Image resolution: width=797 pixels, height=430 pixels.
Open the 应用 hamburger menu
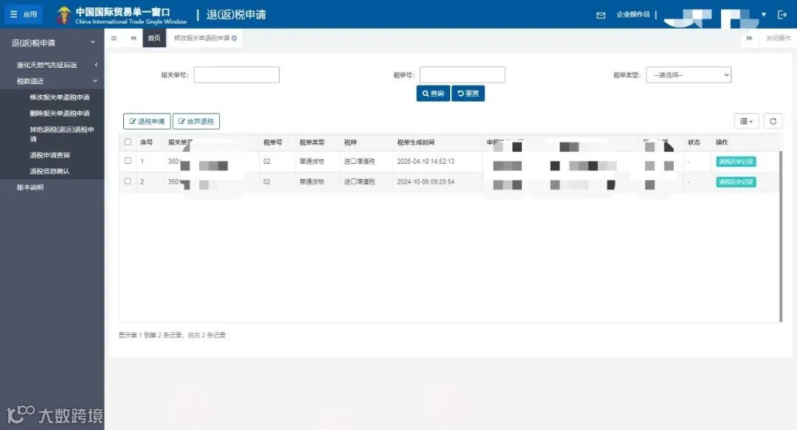[24, 14]
